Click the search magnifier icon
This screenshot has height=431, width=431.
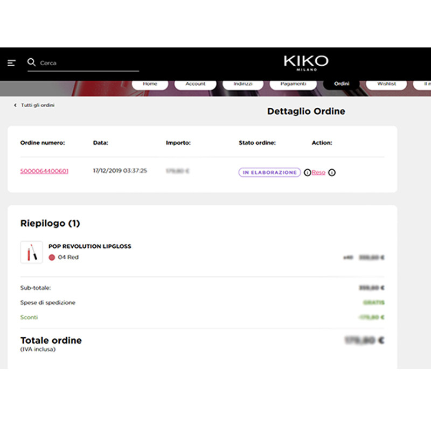coord(31,62)
